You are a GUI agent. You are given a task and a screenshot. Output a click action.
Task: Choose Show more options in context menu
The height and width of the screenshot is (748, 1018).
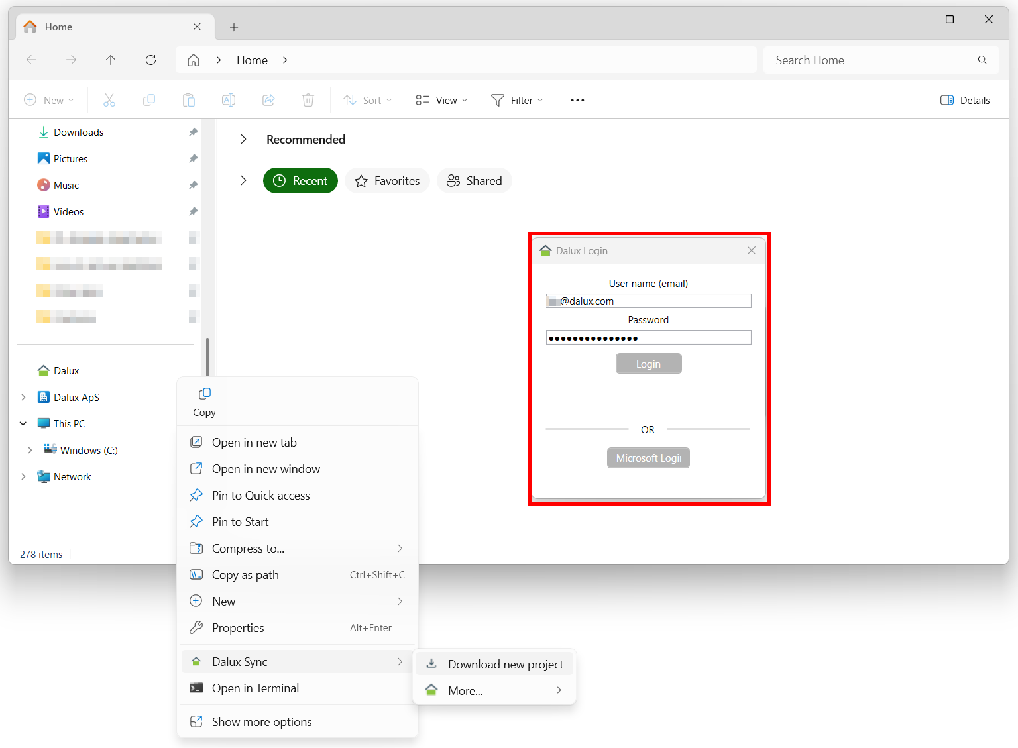262,721
